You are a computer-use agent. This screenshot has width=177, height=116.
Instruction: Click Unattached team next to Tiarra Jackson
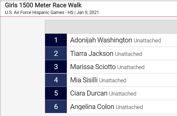coord(128,54)
